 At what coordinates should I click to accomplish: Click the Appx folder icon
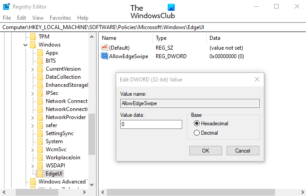click(40, 53)
